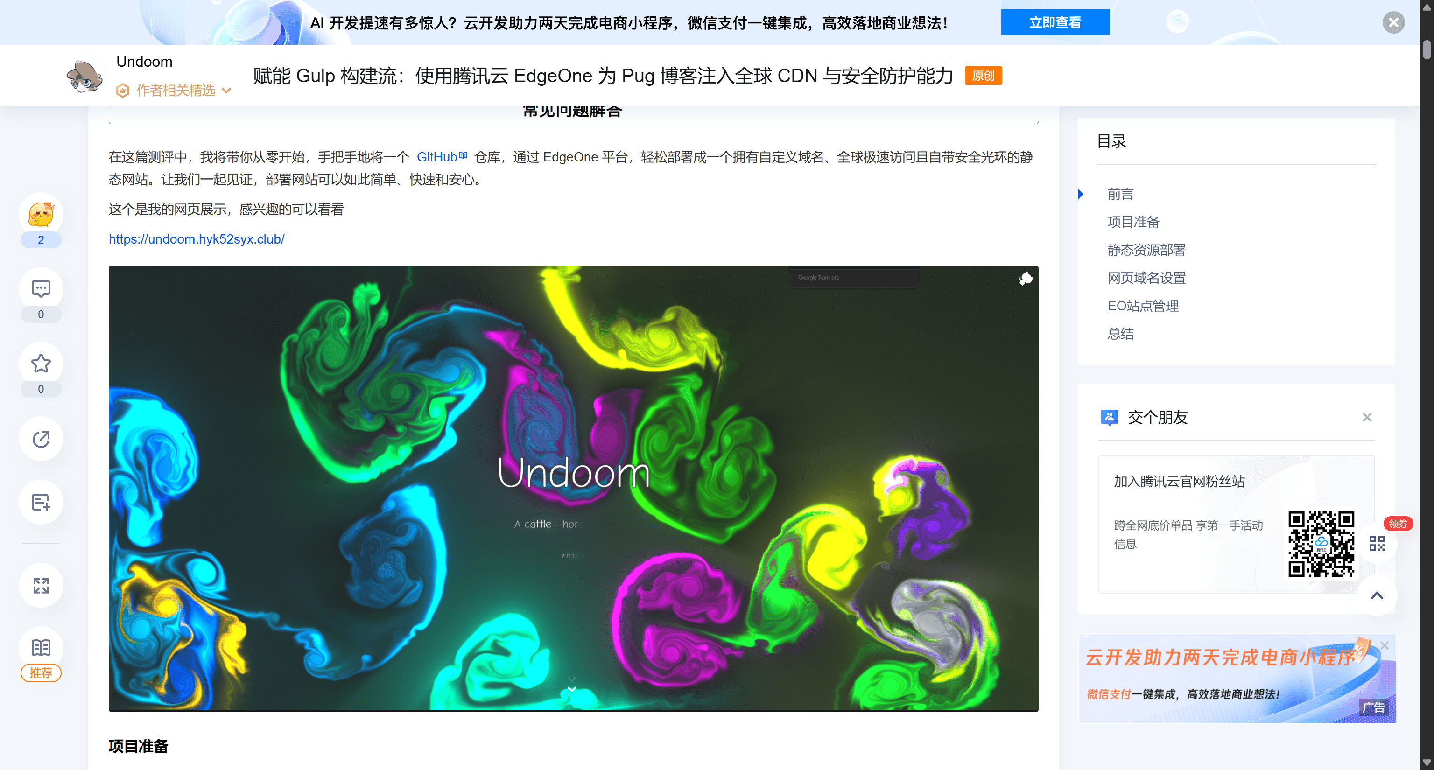Click the like emoji reaction icon
The image size is (1434, 770).
[x=41, y=215]
